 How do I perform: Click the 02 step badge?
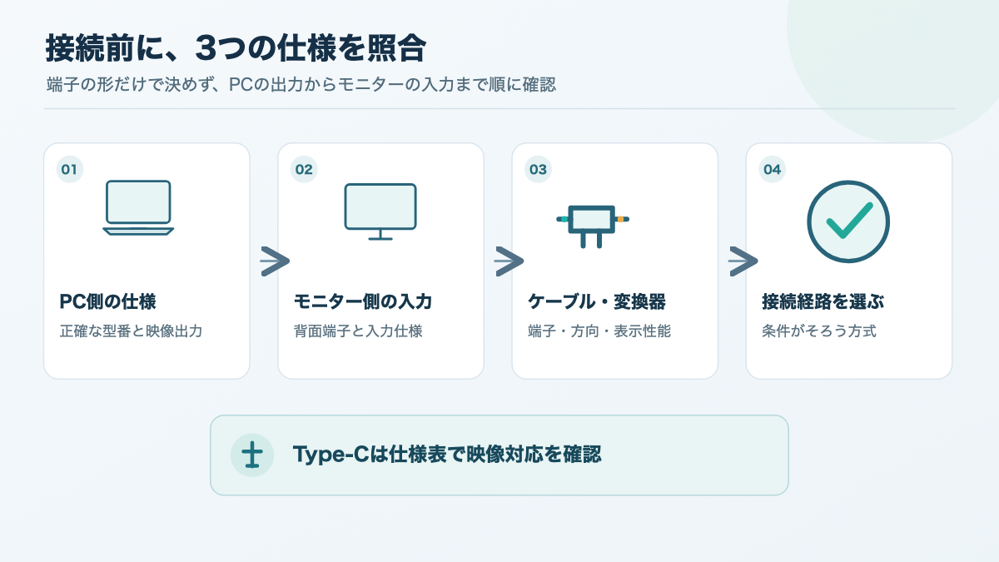coord(304,170)
